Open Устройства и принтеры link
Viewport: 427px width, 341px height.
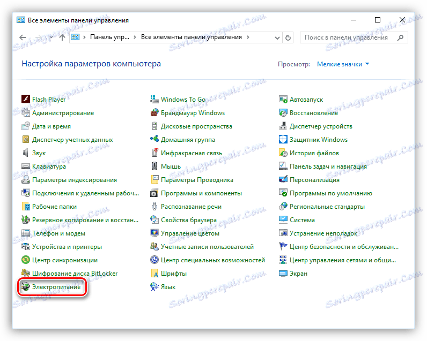point(67,247)
